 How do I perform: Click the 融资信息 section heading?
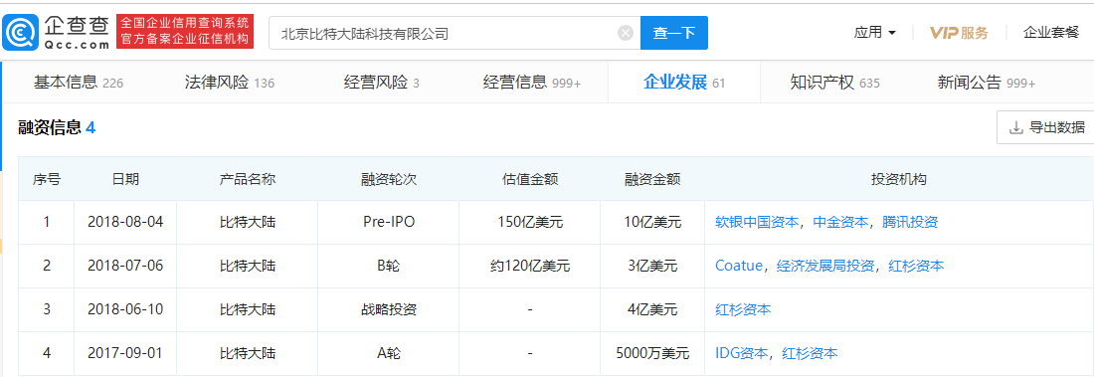(x=57, y=127)
